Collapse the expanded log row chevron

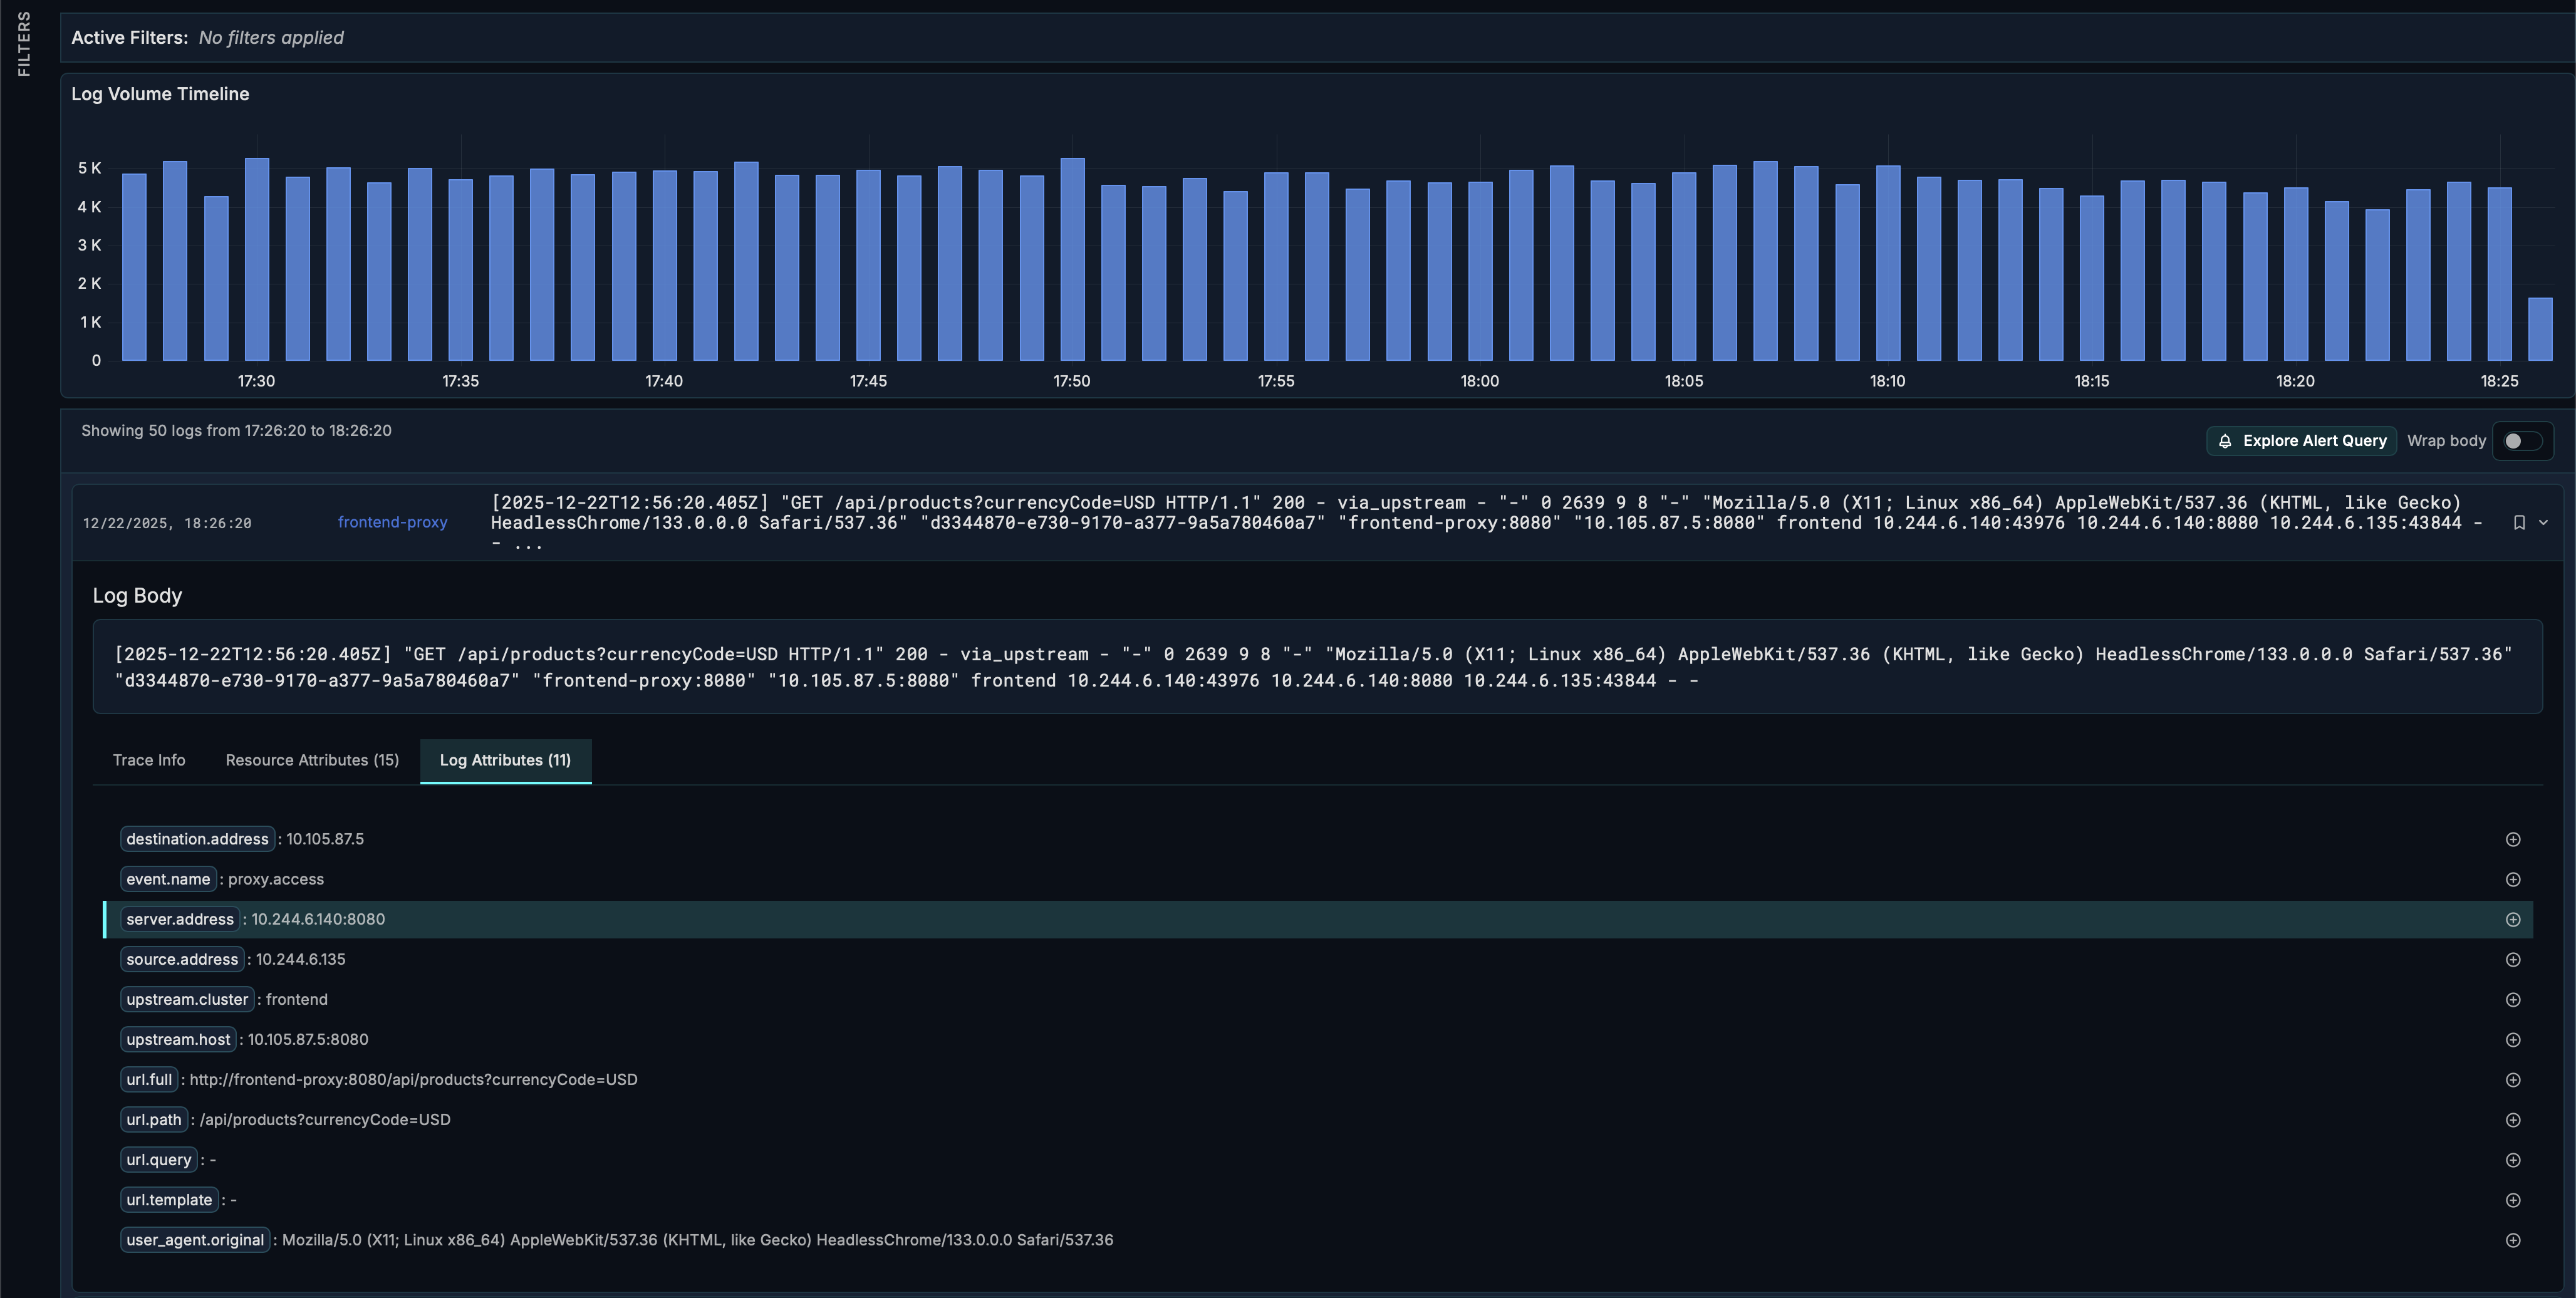(2543, 522)
